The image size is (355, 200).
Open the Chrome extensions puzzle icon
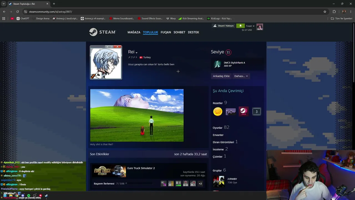coord(334,12)
